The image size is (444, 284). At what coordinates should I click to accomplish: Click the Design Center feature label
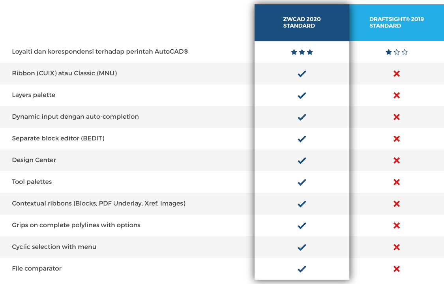(34, 160)
